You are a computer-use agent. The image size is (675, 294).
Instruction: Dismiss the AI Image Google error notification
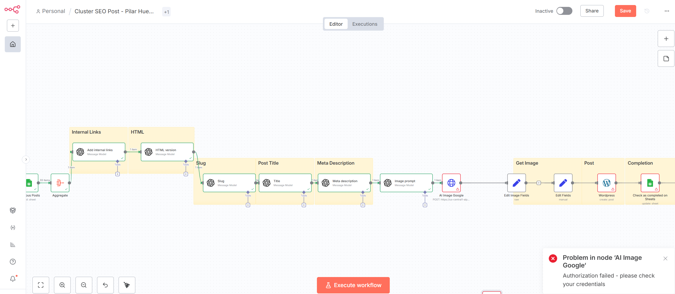(665, 258)
